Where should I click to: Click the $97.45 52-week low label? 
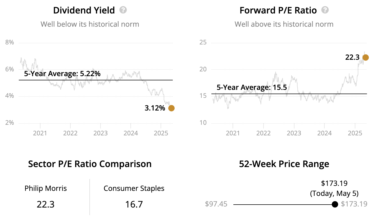point(216,204)
